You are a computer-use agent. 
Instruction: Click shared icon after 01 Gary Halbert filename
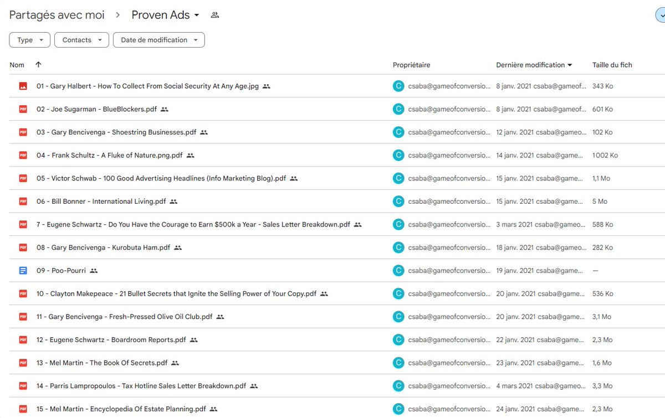pyautogui.click(x=267, y=86)
